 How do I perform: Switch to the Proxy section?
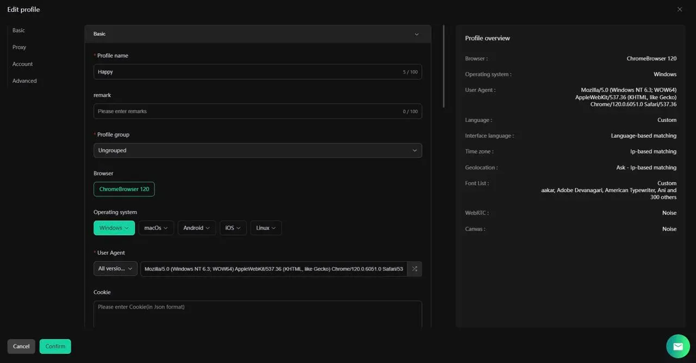coord(19,47)
